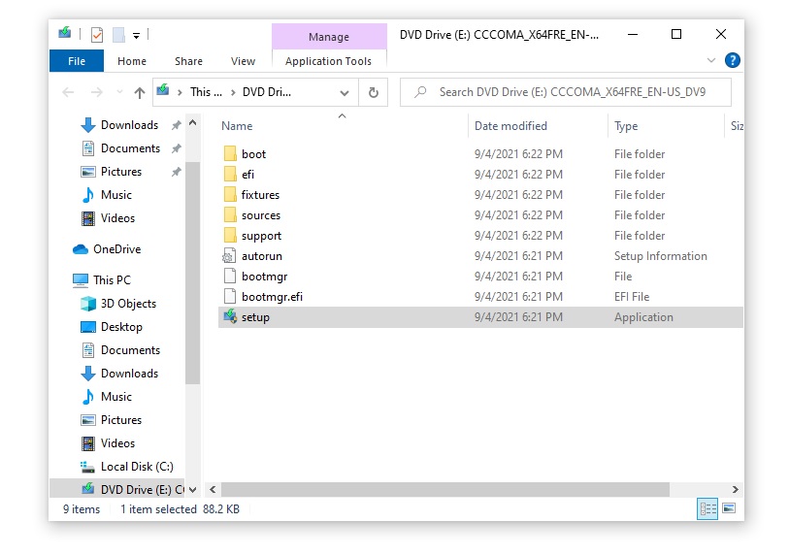The width and height of the screenshot is (789, 555).
Task: Open Downloads under This PC
Action: click(x=119, y=374)
